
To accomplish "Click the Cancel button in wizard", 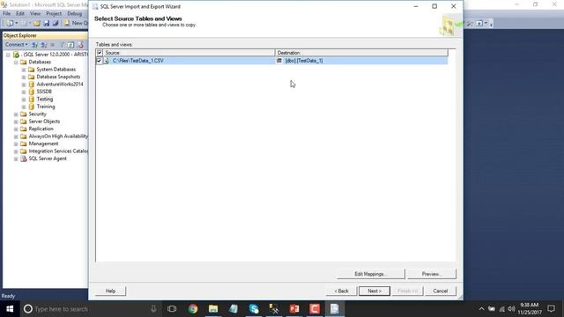I will [441, 291].
